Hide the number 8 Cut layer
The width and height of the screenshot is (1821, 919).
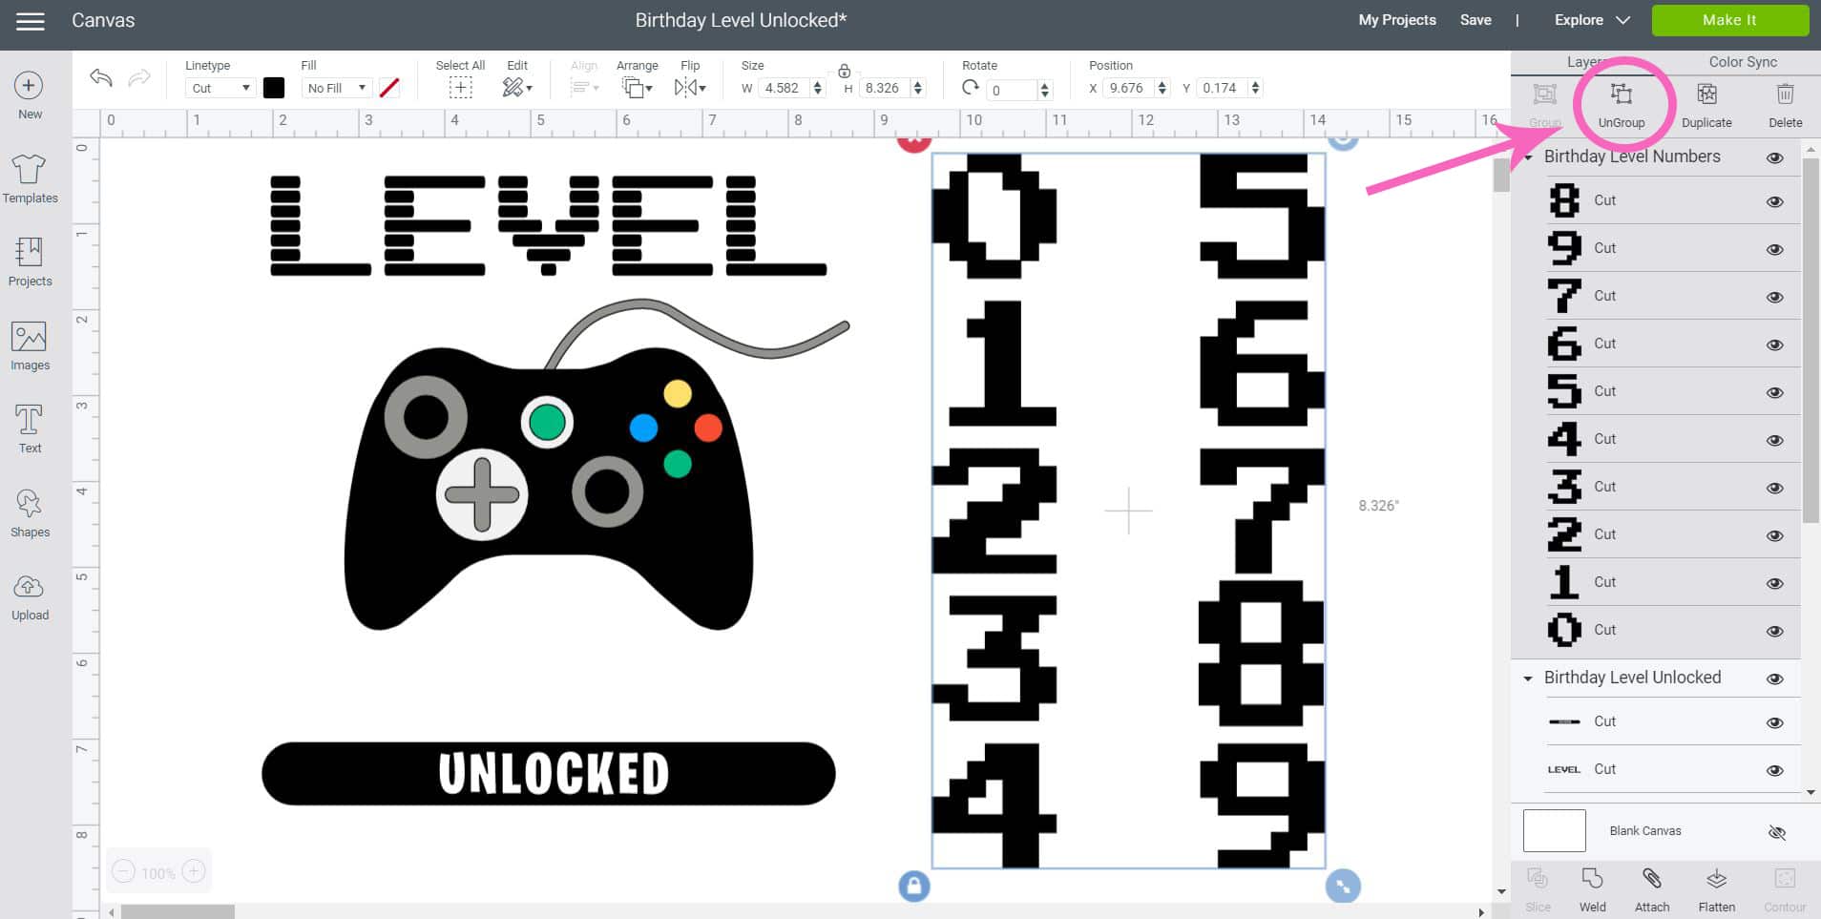(x=1775, y=201)
